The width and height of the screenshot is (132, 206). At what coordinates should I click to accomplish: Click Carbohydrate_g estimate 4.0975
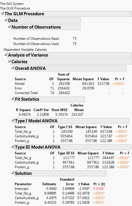[x=51, y=198]
